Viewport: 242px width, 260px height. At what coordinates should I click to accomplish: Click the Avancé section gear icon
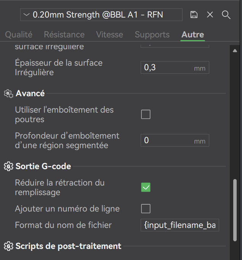pyautogui.click(x=8, y=94)
